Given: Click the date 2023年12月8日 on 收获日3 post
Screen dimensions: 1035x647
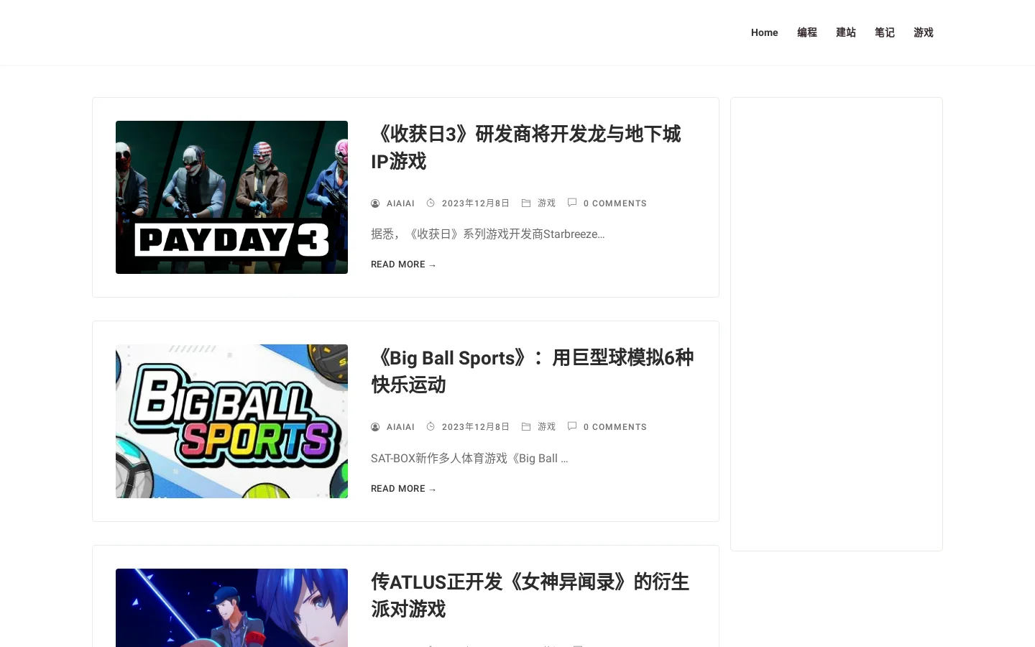Looking at the screenshot, I should point(476,203).
